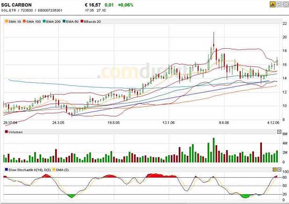Click the 4.12.06 date axis label

click(x=273, y=123)
